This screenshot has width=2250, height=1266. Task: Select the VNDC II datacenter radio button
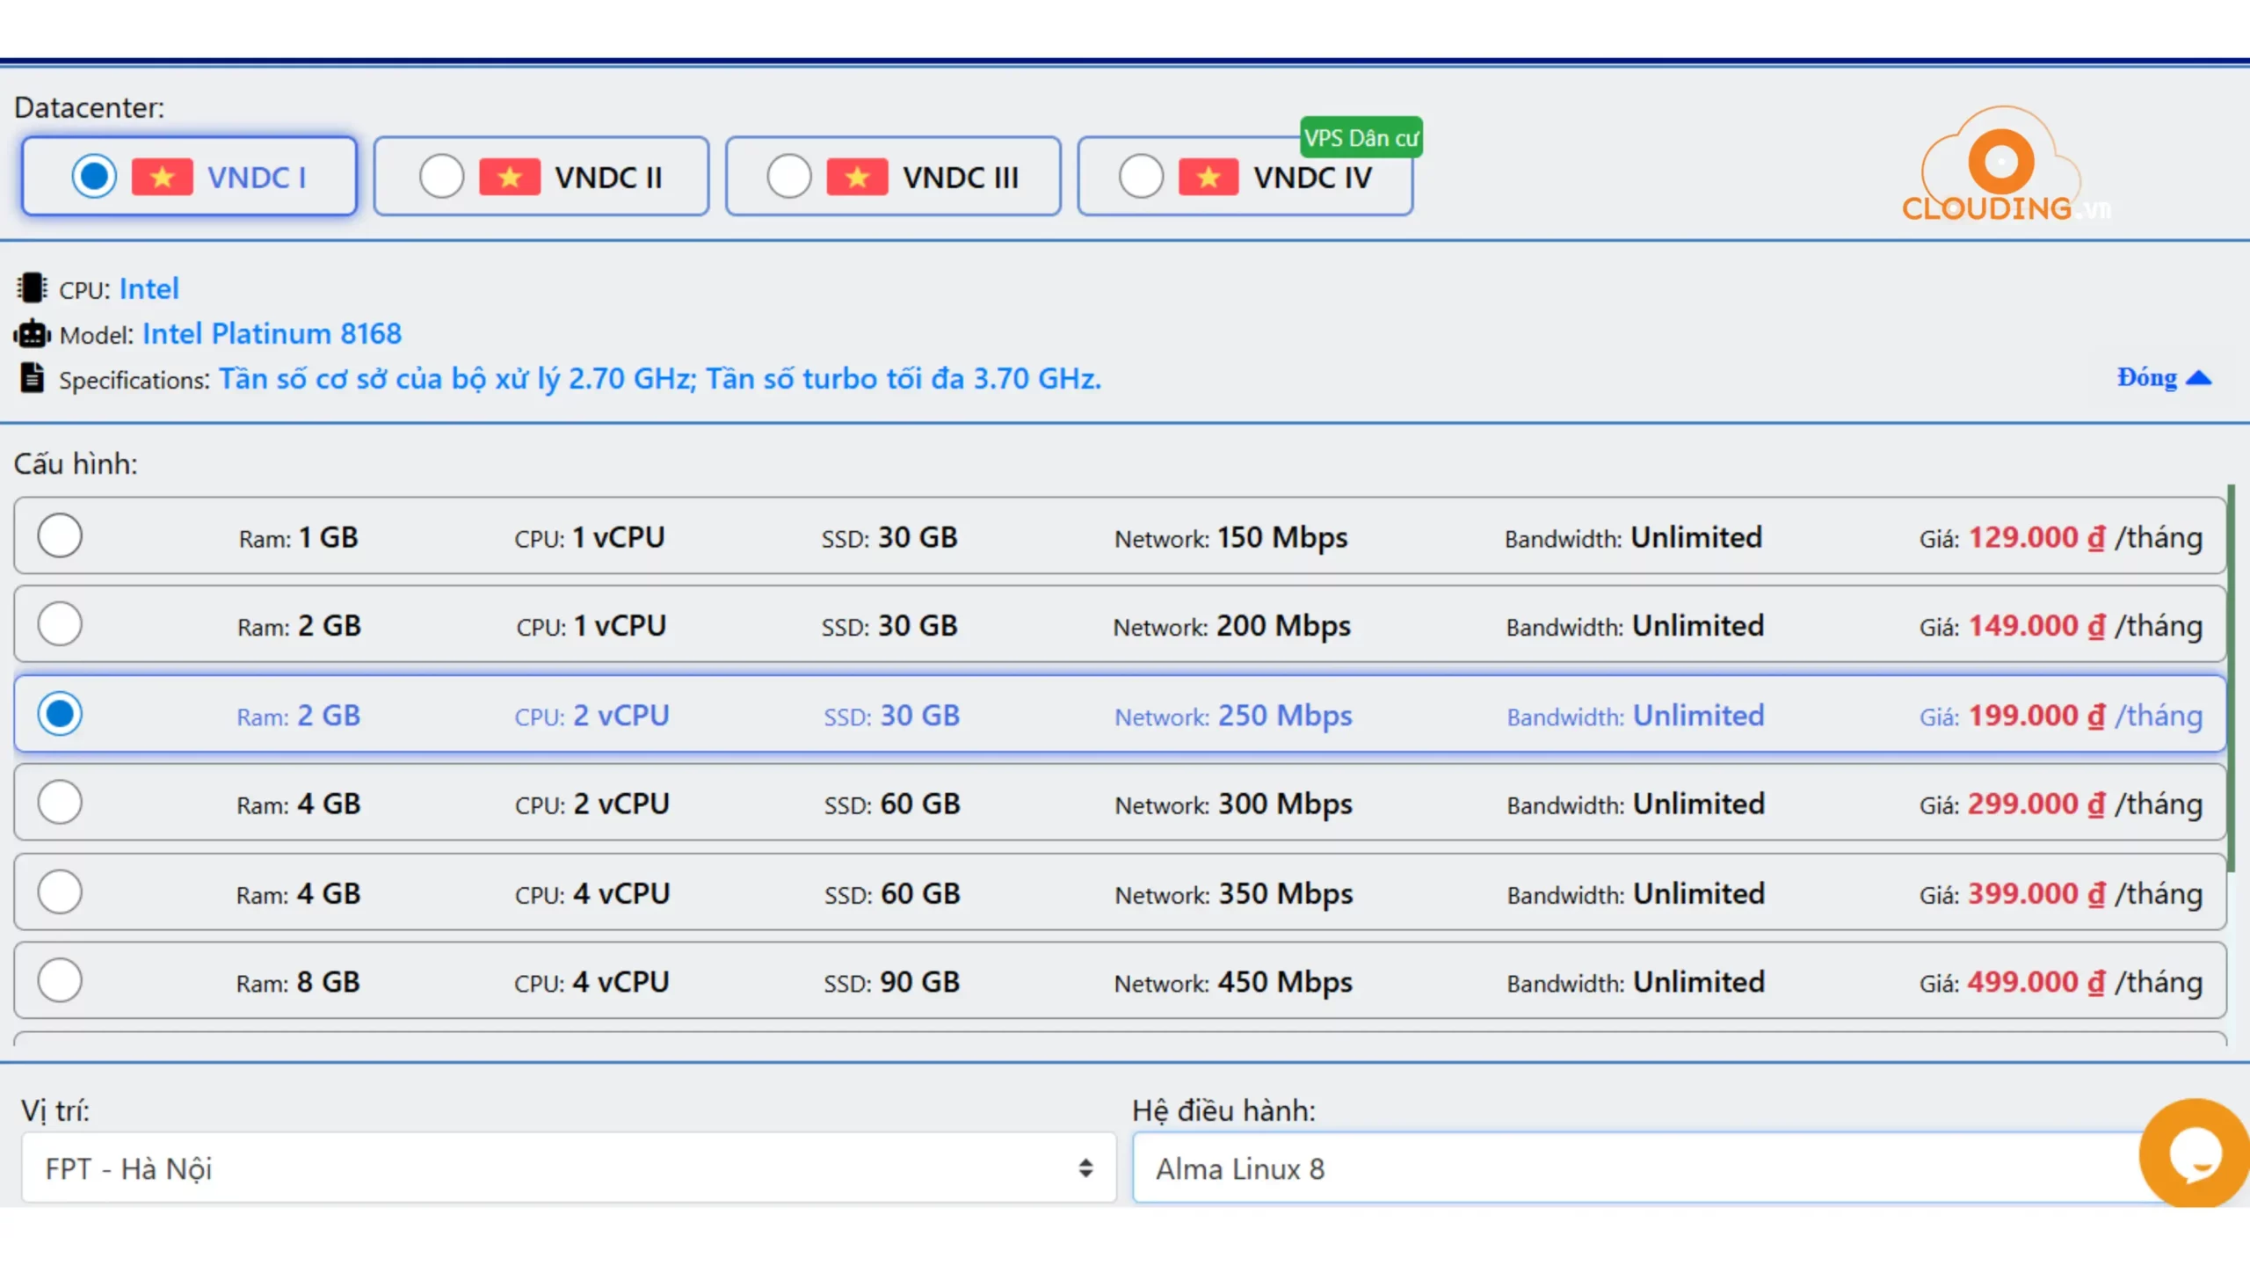point(442,176)
